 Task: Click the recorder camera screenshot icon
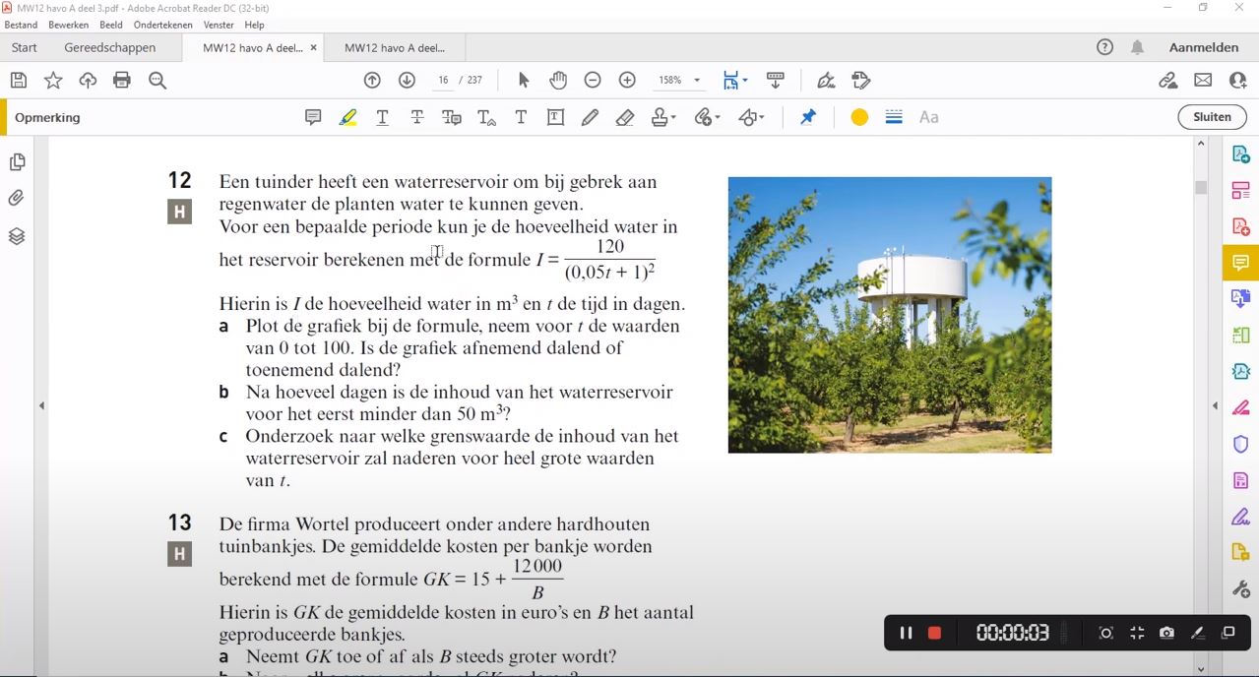(x=1166, y=633)
